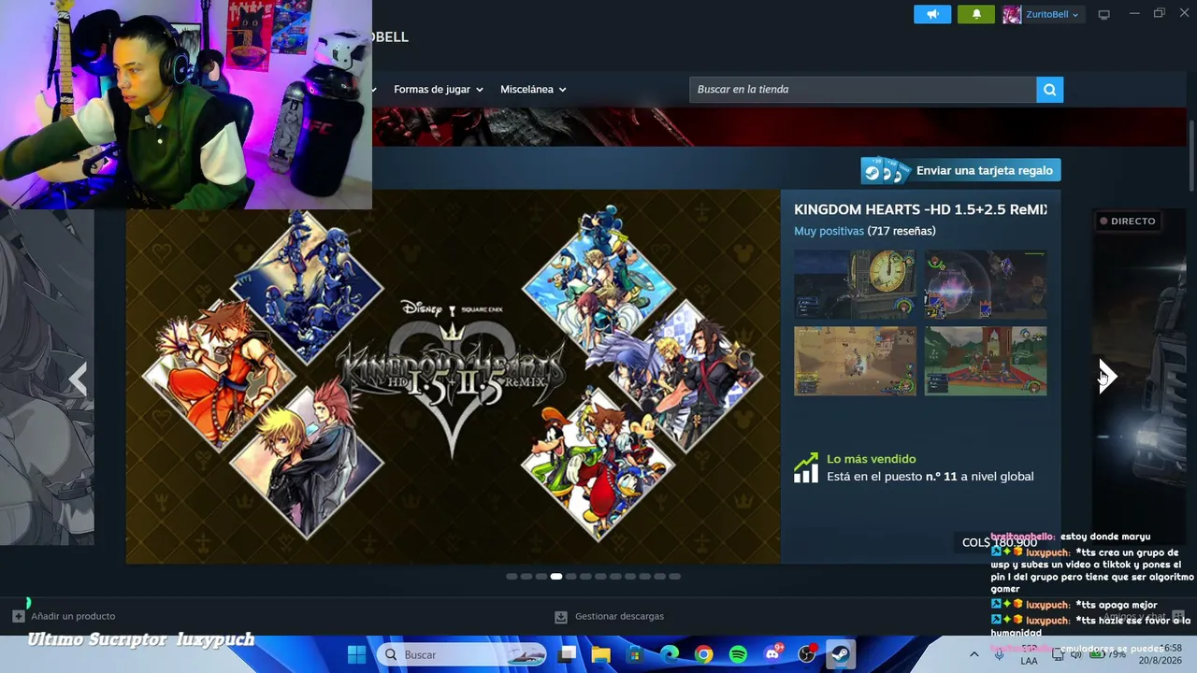Open OBS Studio from the taskbar
Screen dimensions: 1197x673
(807, 654)
